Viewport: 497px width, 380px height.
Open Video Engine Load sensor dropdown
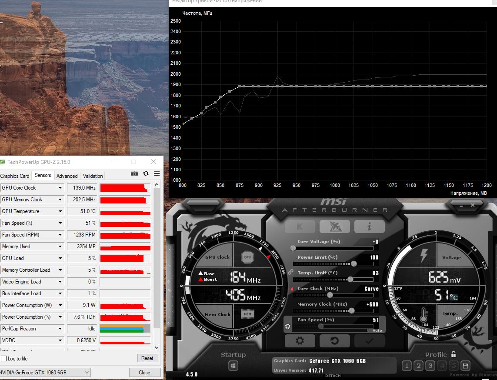(60, 281)
